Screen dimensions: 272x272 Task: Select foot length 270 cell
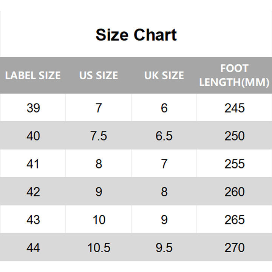click(235, 248)
